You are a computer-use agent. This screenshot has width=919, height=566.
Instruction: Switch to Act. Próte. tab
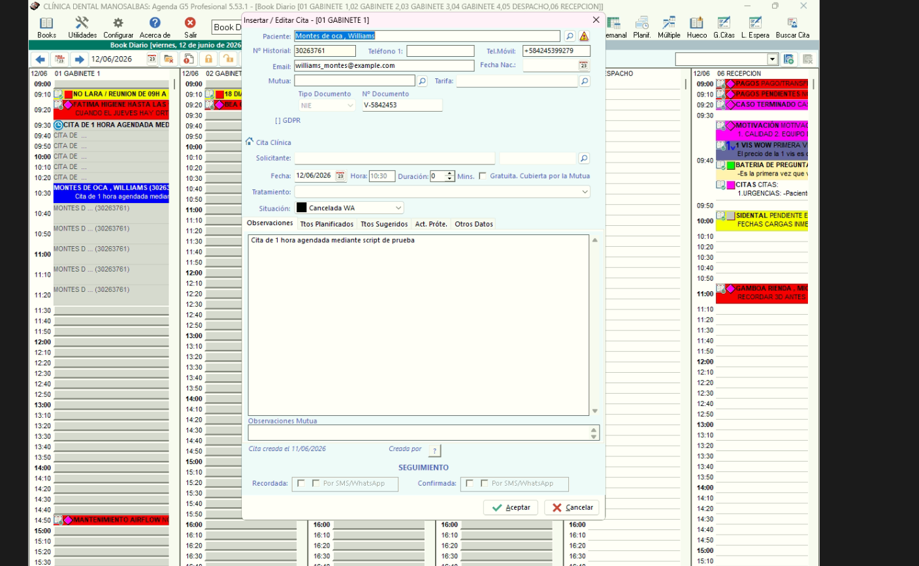coord(431,224)
